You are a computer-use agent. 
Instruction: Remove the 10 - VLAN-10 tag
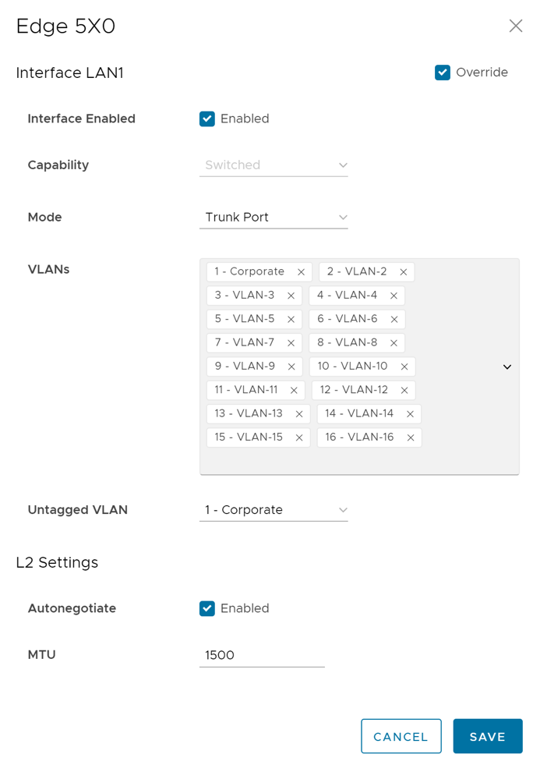click(404, 367)
